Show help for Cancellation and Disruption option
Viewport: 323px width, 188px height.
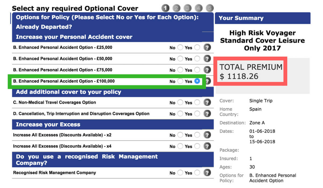click(207, 114)
